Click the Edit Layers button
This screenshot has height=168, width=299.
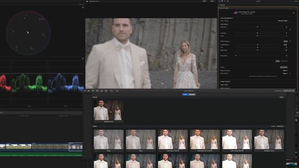(x=284, y=67)
